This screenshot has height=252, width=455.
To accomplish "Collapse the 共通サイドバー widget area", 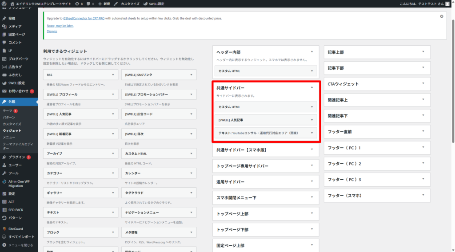I will coord(312,87).
